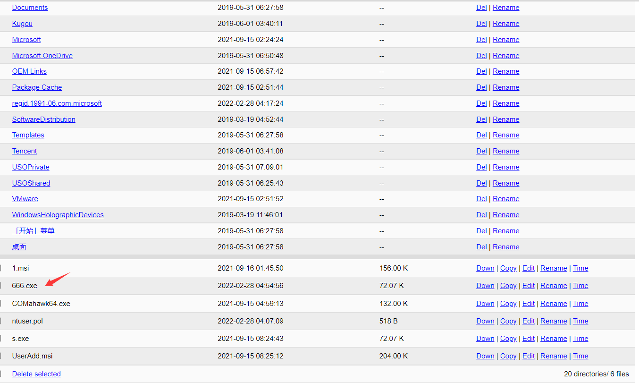Open the Tencent directory

25,151
